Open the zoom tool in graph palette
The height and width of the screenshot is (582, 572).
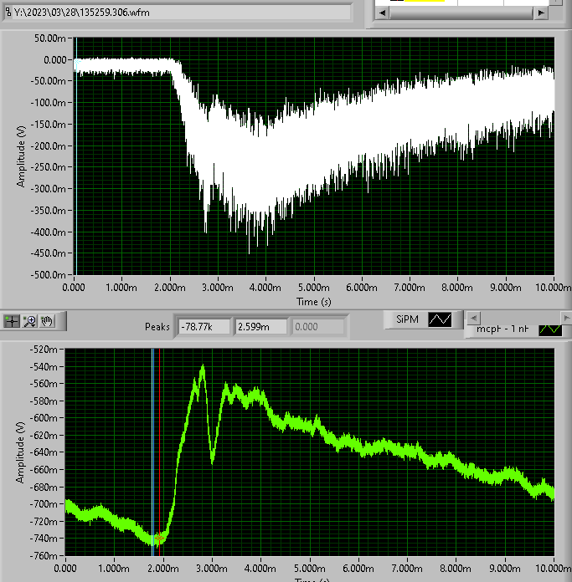click(29, 321)
